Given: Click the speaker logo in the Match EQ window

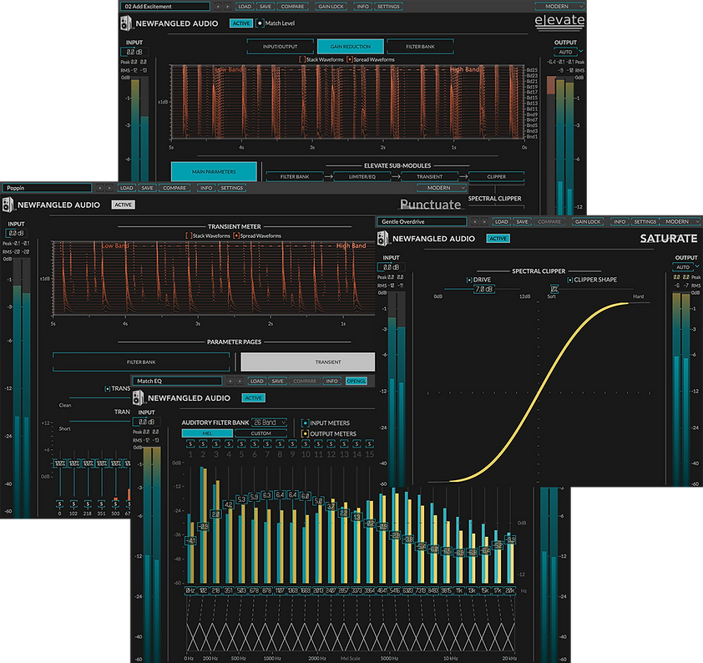Looking at the screenshot, I should [x=138, y=397].
